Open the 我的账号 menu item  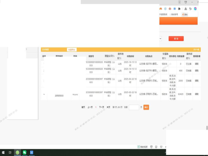click(x=174, y=15)
